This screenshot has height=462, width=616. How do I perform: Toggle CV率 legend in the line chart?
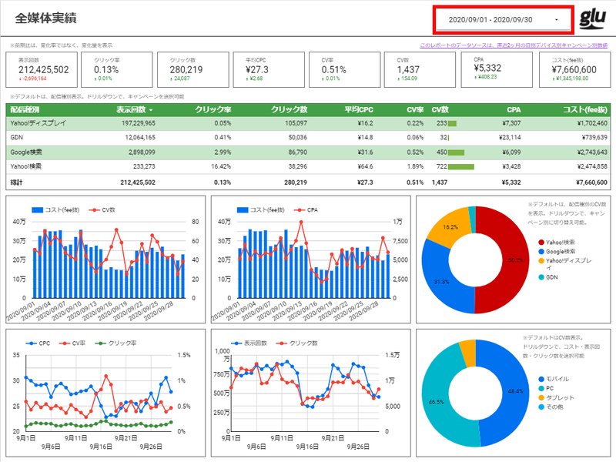[72, 343]
